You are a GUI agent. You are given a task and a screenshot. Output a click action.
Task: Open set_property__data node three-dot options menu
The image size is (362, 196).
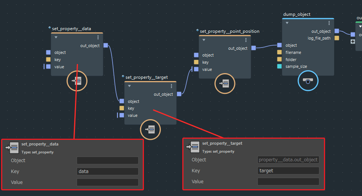click(x=98, y=37)
